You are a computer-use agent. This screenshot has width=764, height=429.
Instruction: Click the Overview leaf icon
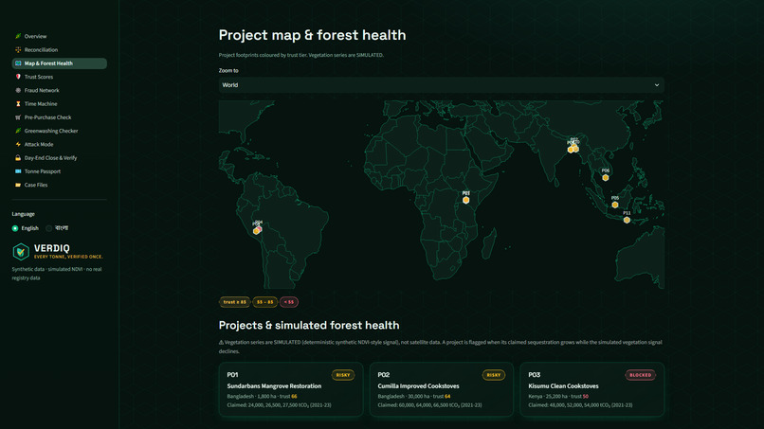click(18, 36)
